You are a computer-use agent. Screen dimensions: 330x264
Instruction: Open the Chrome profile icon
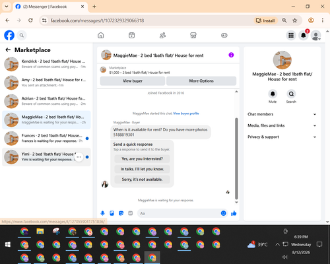tap(311, 20)
